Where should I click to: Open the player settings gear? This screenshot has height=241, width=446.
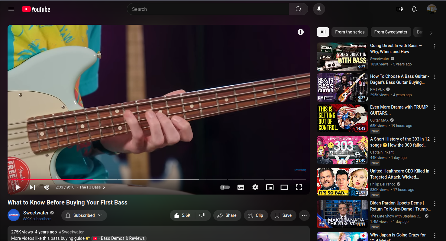(x=255, y=187)
